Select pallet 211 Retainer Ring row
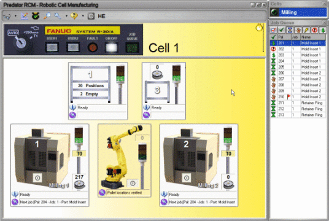 pos(298,103)
